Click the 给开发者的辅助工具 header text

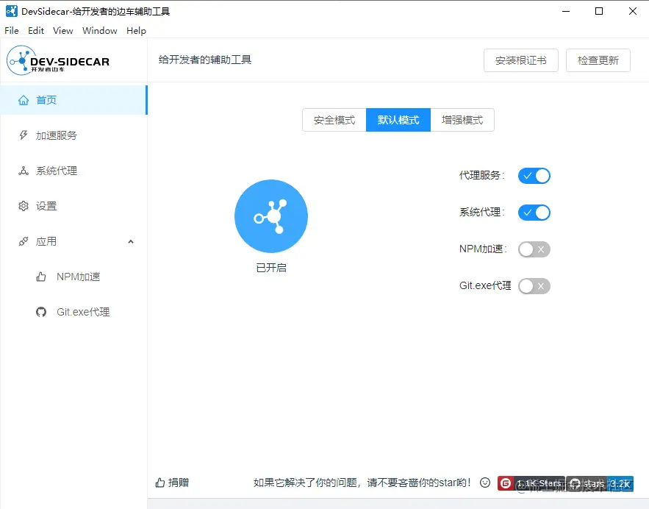click(x=205, y=60)
